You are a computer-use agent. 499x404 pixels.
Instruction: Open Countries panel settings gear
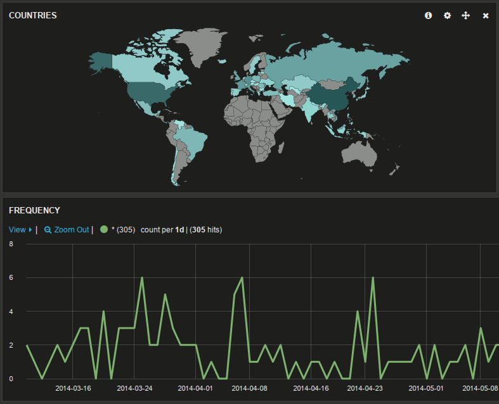[447, 15]
